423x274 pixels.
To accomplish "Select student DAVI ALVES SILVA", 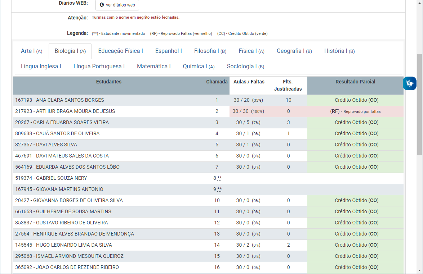I will 46,145.
